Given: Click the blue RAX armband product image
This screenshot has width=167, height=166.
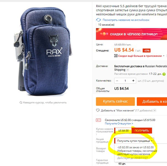Looking at the screenshot, I should pos(43,51).
